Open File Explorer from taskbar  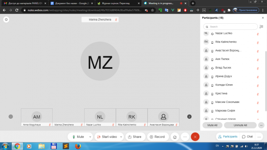coord(41,146)
